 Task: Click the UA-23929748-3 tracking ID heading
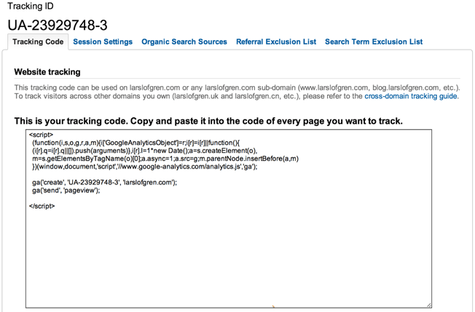tap(58, 26)
